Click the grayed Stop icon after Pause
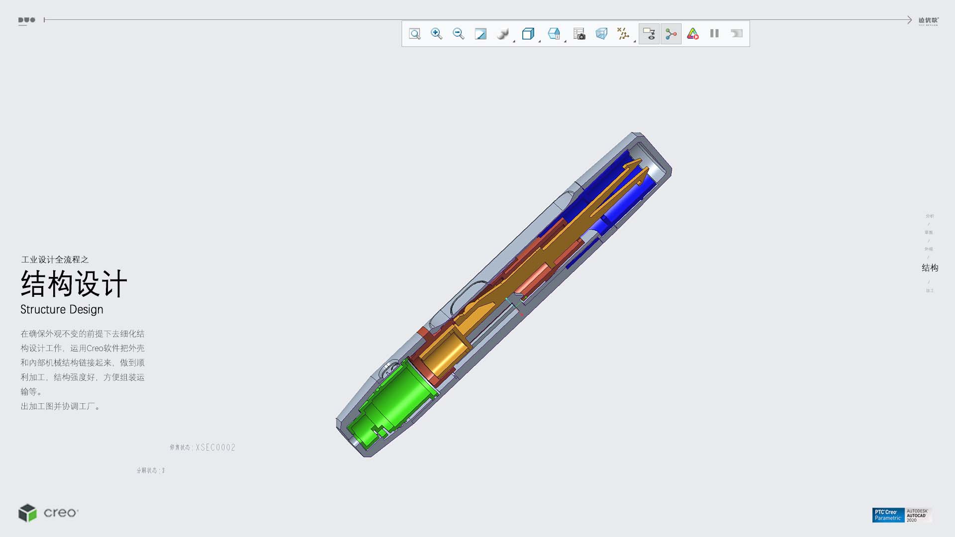The height and width of the screenshot is (537, 955). click(x=736, y=34)
